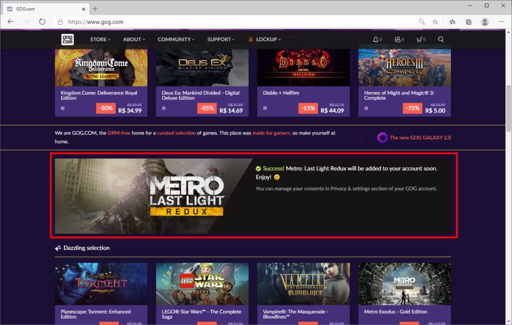Click the GOG Galaxy purple ring icon
Screen dimensions: 512x325
pos(382,137)
